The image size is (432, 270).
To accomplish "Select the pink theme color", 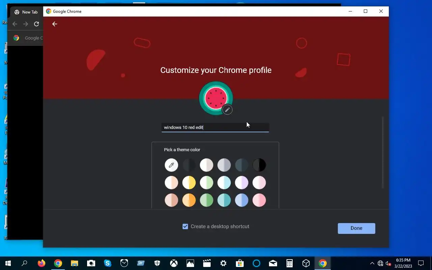I will (259, 200).
